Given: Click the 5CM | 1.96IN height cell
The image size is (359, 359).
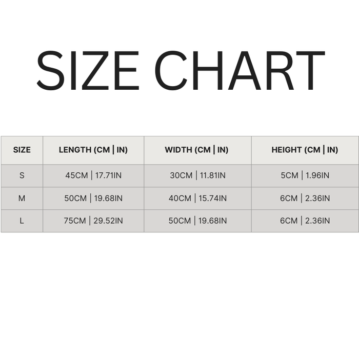Looking at the screenshot, I should 305,175.
